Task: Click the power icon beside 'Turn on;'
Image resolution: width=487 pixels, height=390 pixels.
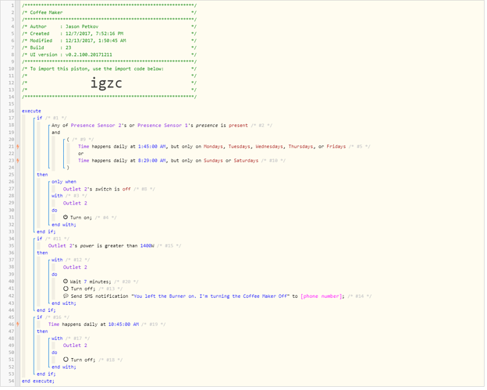Action: (x=66, y=218)
